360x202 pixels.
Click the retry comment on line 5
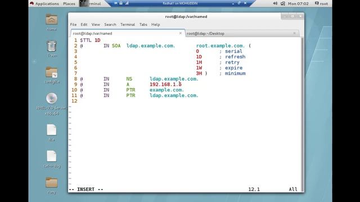(x=232, y=62)
